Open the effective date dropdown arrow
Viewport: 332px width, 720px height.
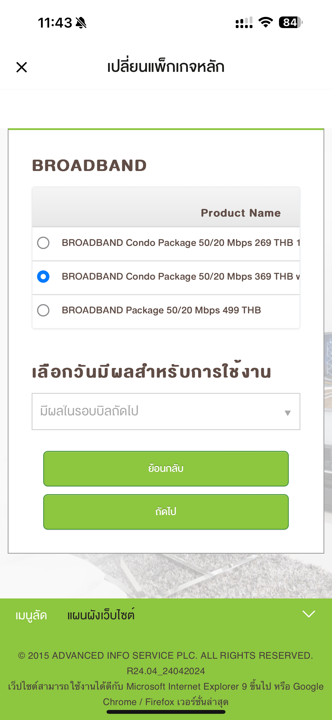pos(287,413)
